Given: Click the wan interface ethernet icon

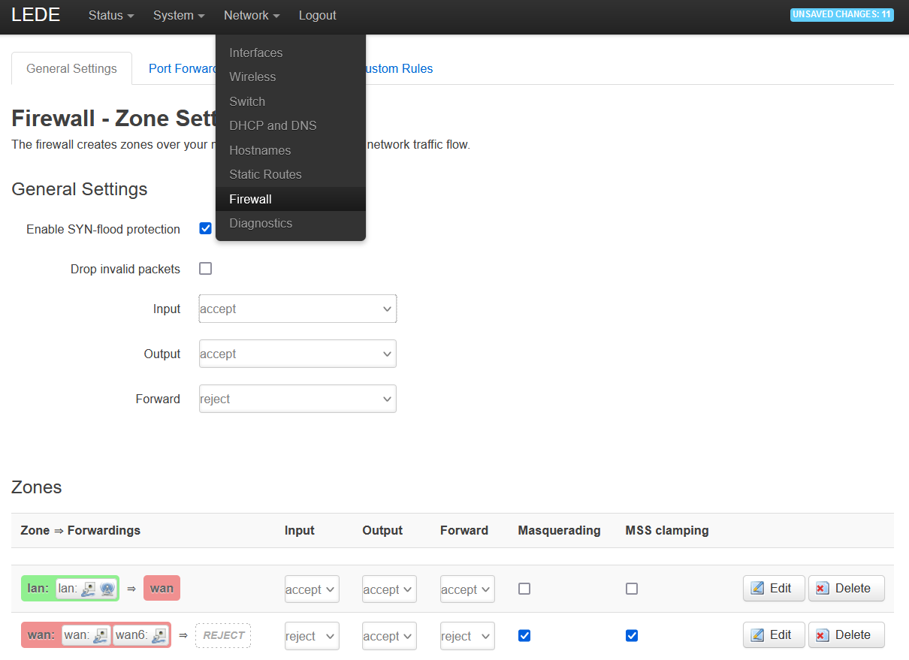Looking at the screenshot, I should [101, 636].
